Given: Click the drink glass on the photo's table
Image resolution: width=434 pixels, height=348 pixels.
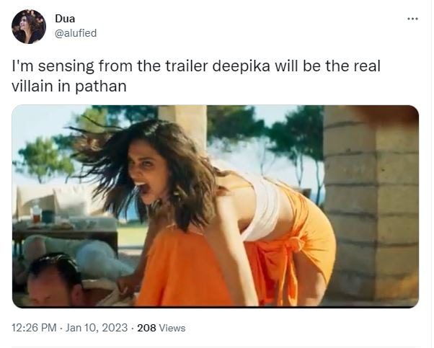Looking at the screenshot, I should (37, 215).
